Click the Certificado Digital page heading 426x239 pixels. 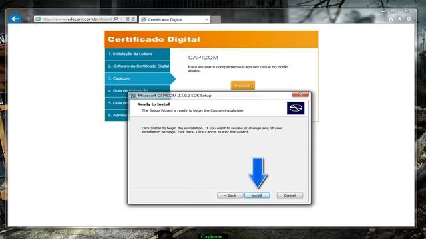154,39
